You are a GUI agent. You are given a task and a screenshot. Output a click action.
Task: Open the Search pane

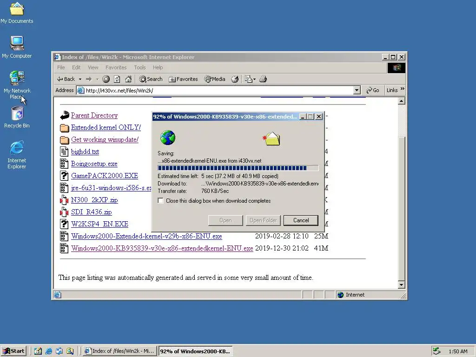[x=151, y=79]
